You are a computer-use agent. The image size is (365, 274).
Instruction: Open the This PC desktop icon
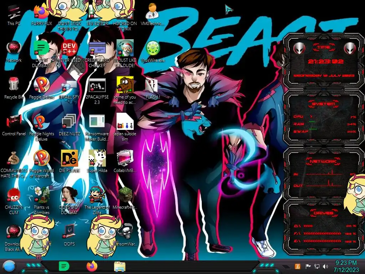pos(14,12)
